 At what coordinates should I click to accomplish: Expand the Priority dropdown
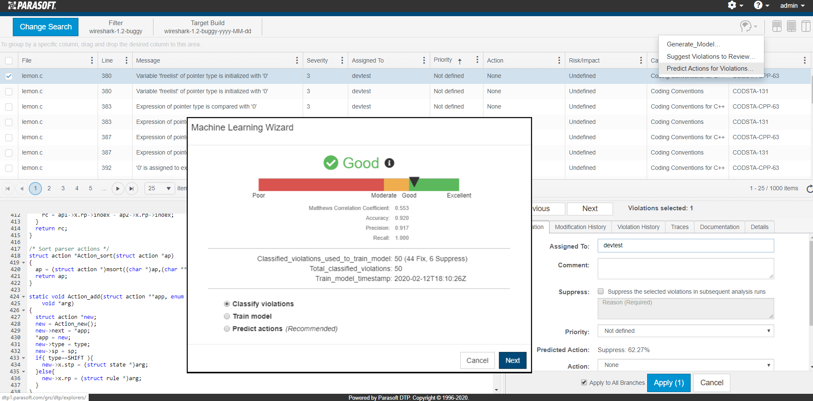tap(686, 331)
